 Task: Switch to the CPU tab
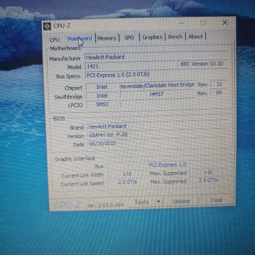54,40
